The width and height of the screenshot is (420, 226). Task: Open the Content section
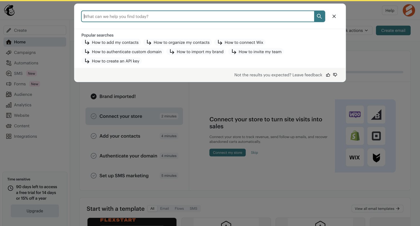(35, 126)
